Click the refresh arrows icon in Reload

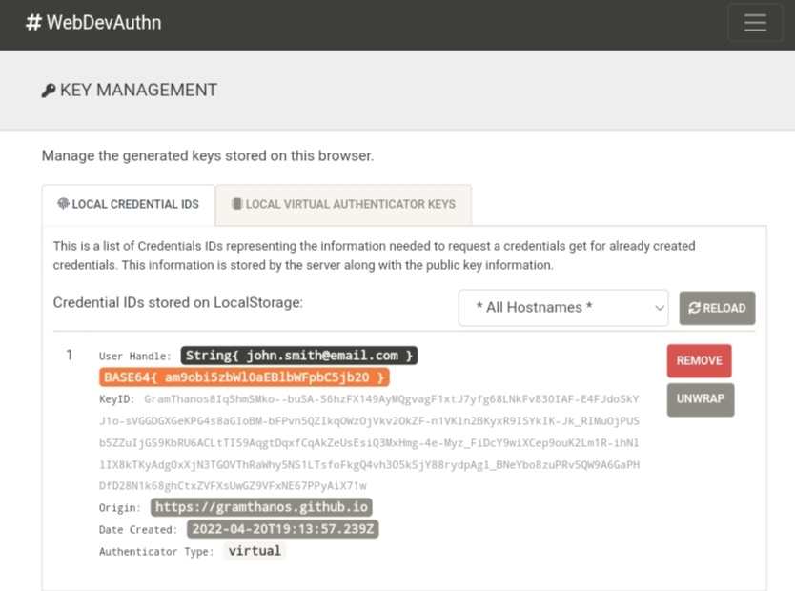(x=694, y=308)
